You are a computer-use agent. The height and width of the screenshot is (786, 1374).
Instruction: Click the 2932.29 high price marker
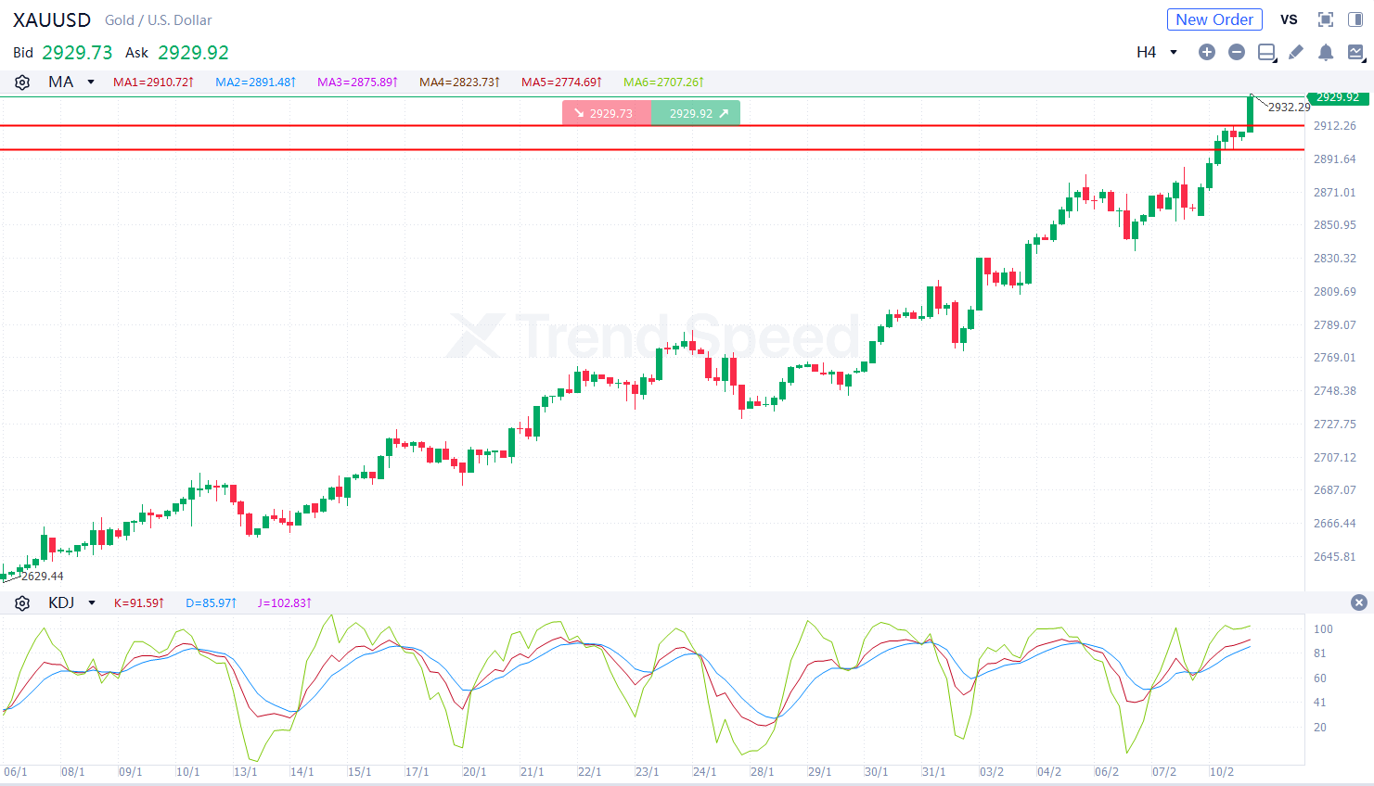pyautogui.click(x=1290, y=108)
